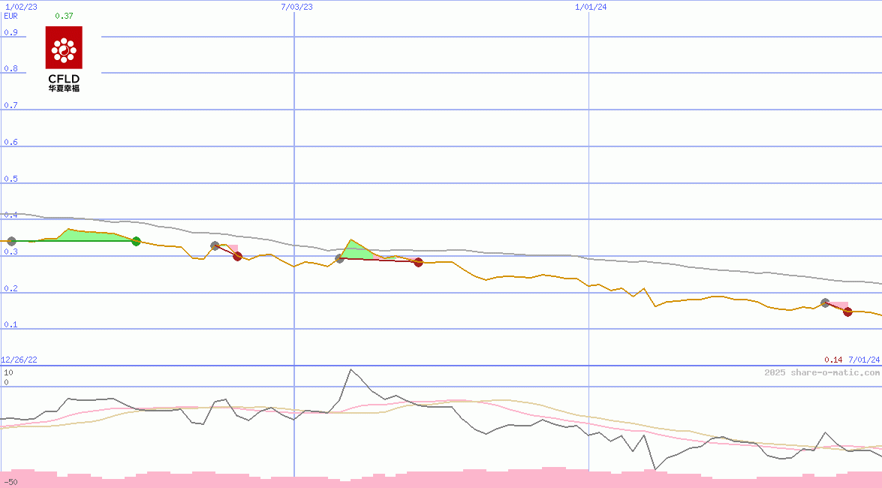The width and height of the screenshot is (882, 488).
Task: Click the 0.5 y-axis label
Action: pos(11,179)
